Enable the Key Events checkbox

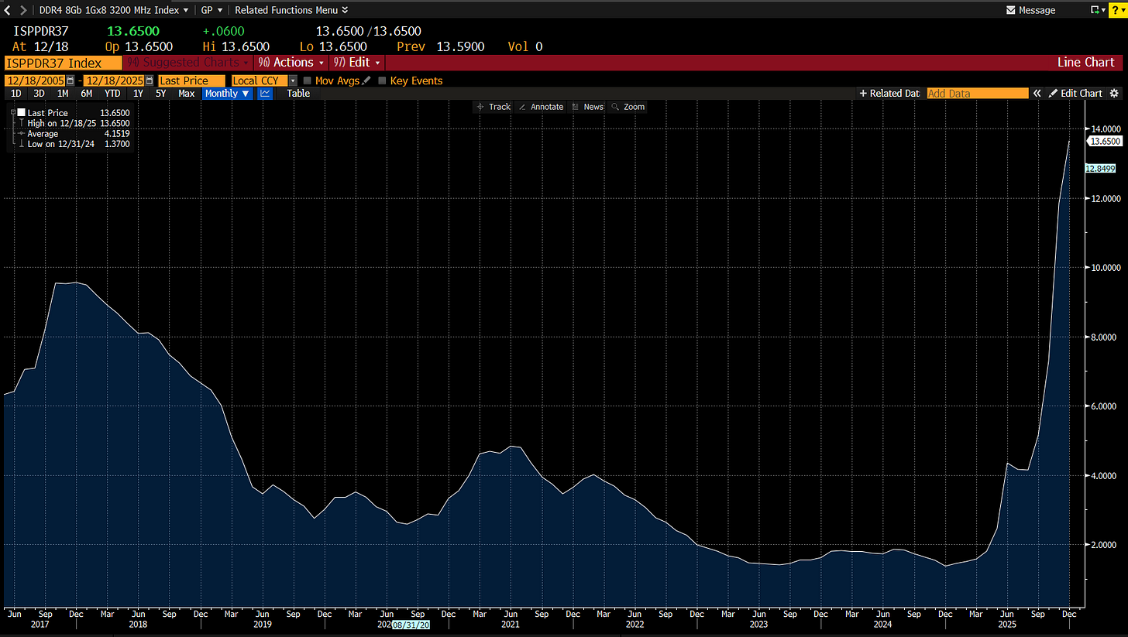point(382,80)
